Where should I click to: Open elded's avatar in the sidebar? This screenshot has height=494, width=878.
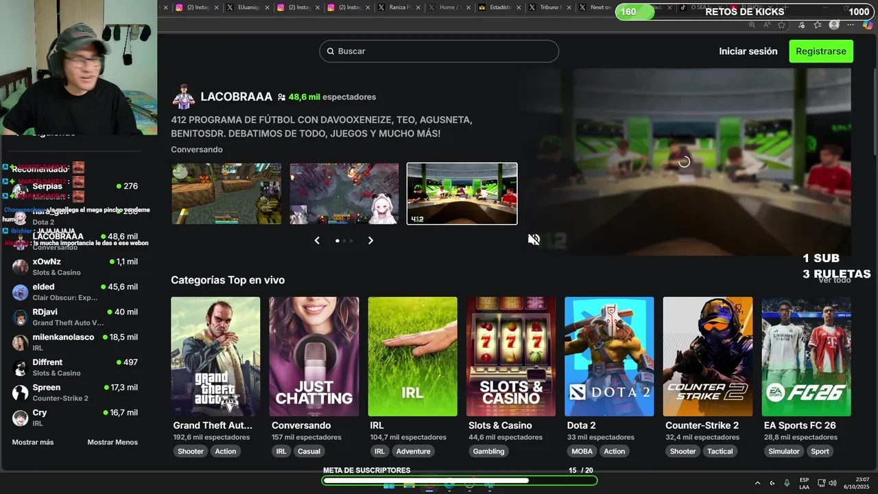(21, 292)
